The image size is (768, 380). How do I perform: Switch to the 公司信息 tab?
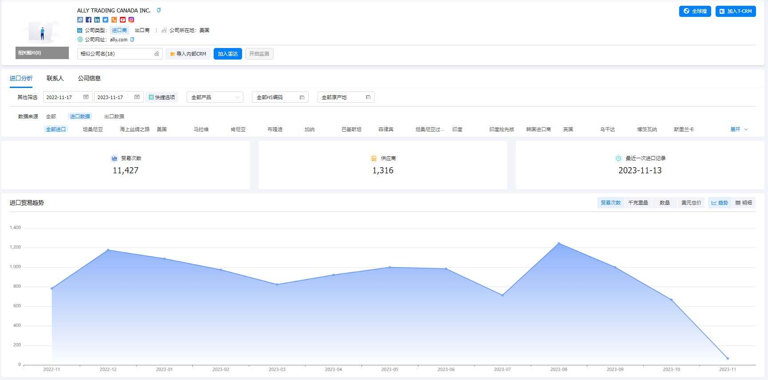pyautogui.click(x=89, y=78)
